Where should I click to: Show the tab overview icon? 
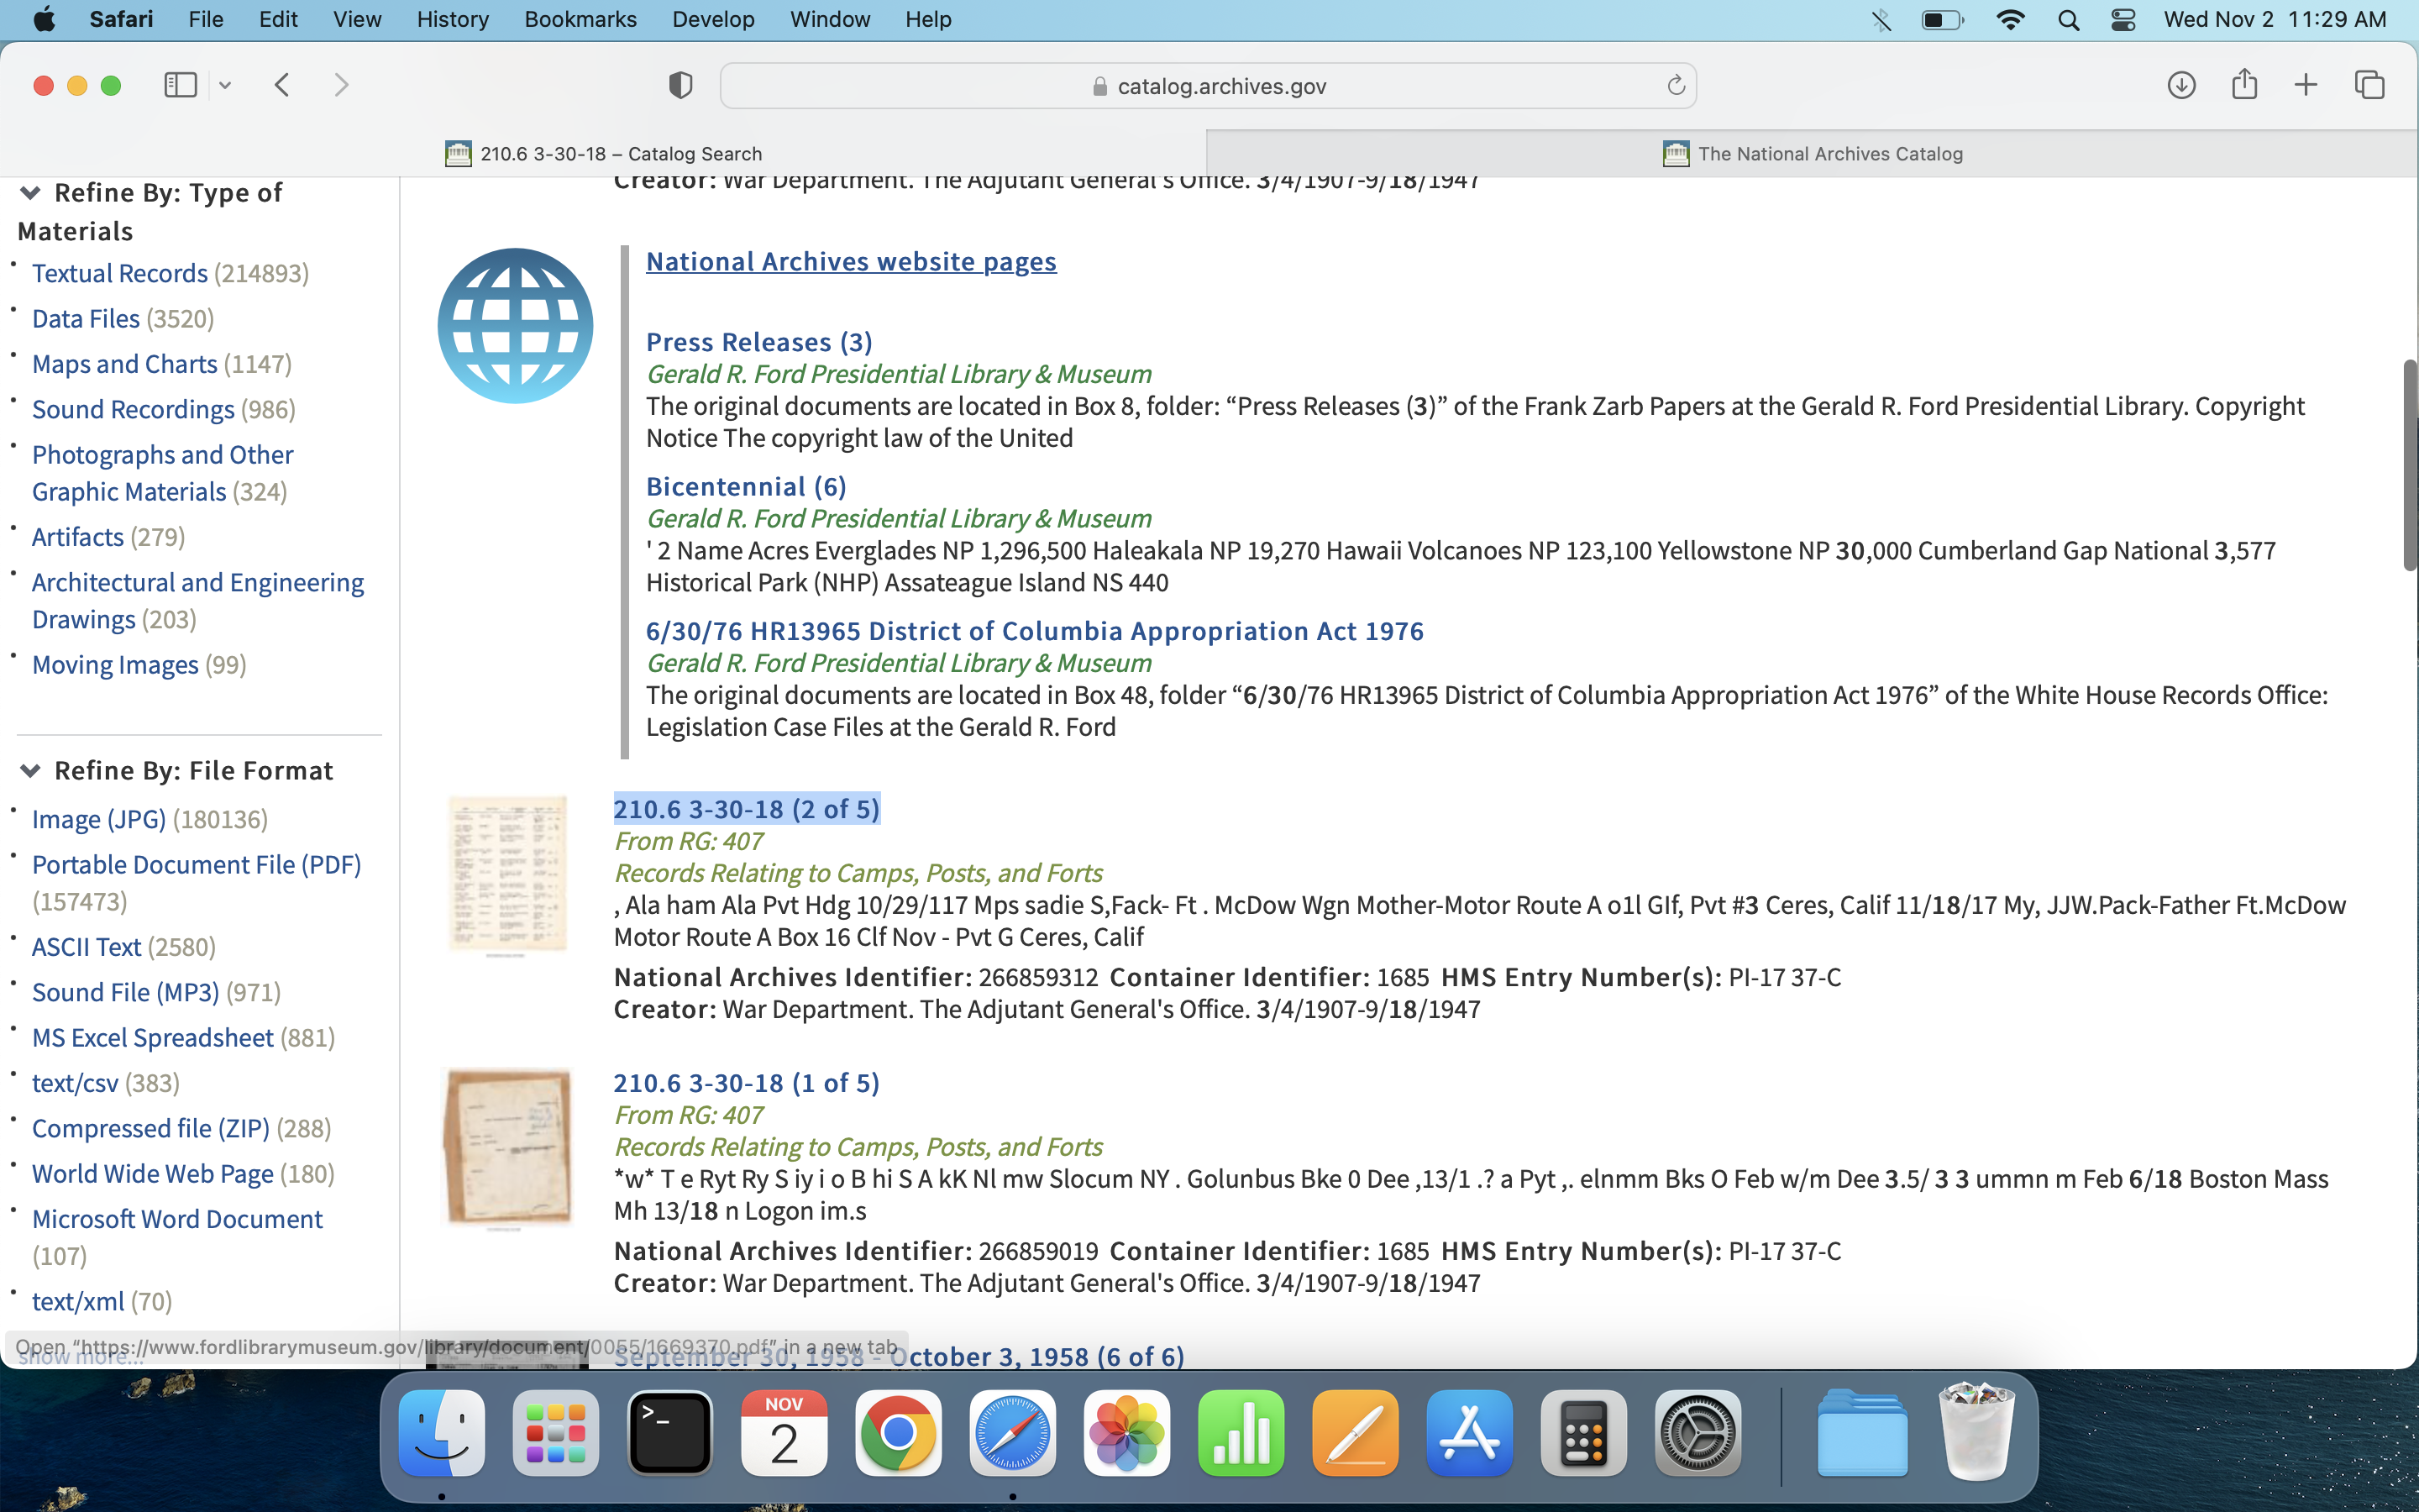pyautogui.click(x=2369, y=85)
